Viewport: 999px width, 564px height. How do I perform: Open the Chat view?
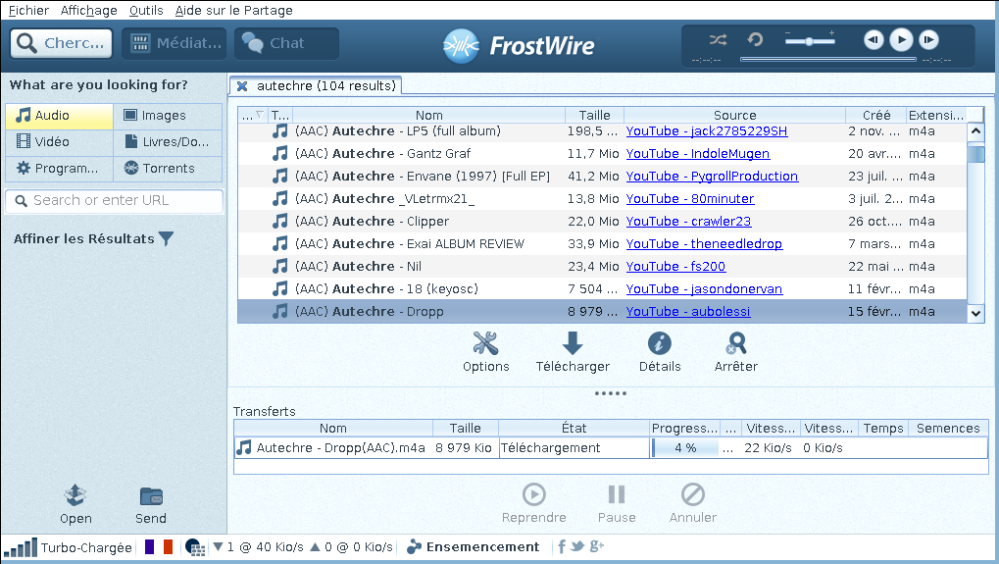tap(286, 43)
